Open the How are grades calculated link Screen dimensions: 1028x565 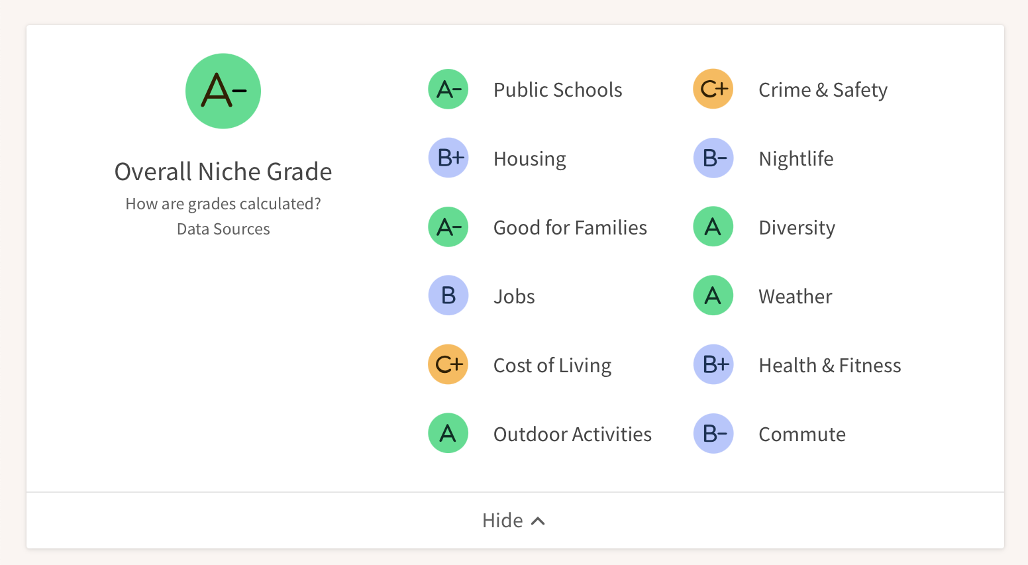coord(223,204)
